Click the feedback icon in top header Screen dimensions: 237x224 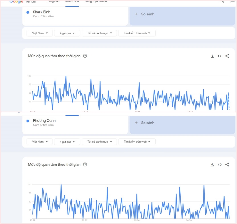tap(232, 1)
